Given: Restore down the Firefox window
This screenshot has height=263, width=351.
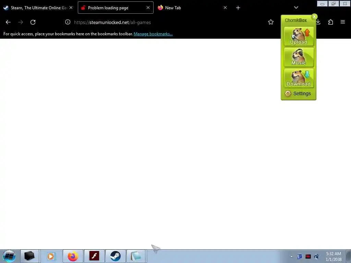Looking at the screenshot, I should (334, 3).
